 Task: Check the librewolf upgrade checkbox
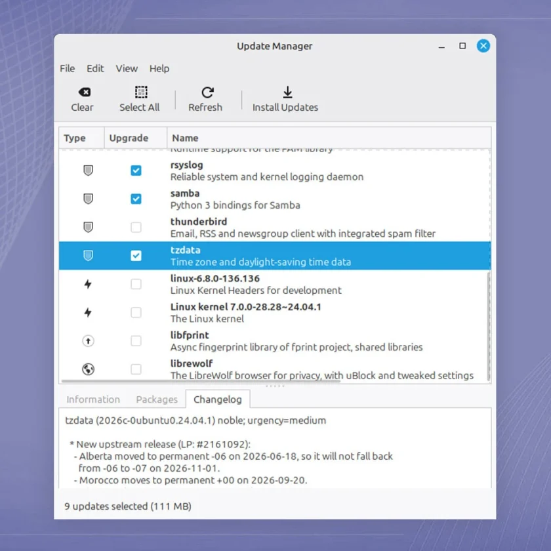click(x=136, y=369)
